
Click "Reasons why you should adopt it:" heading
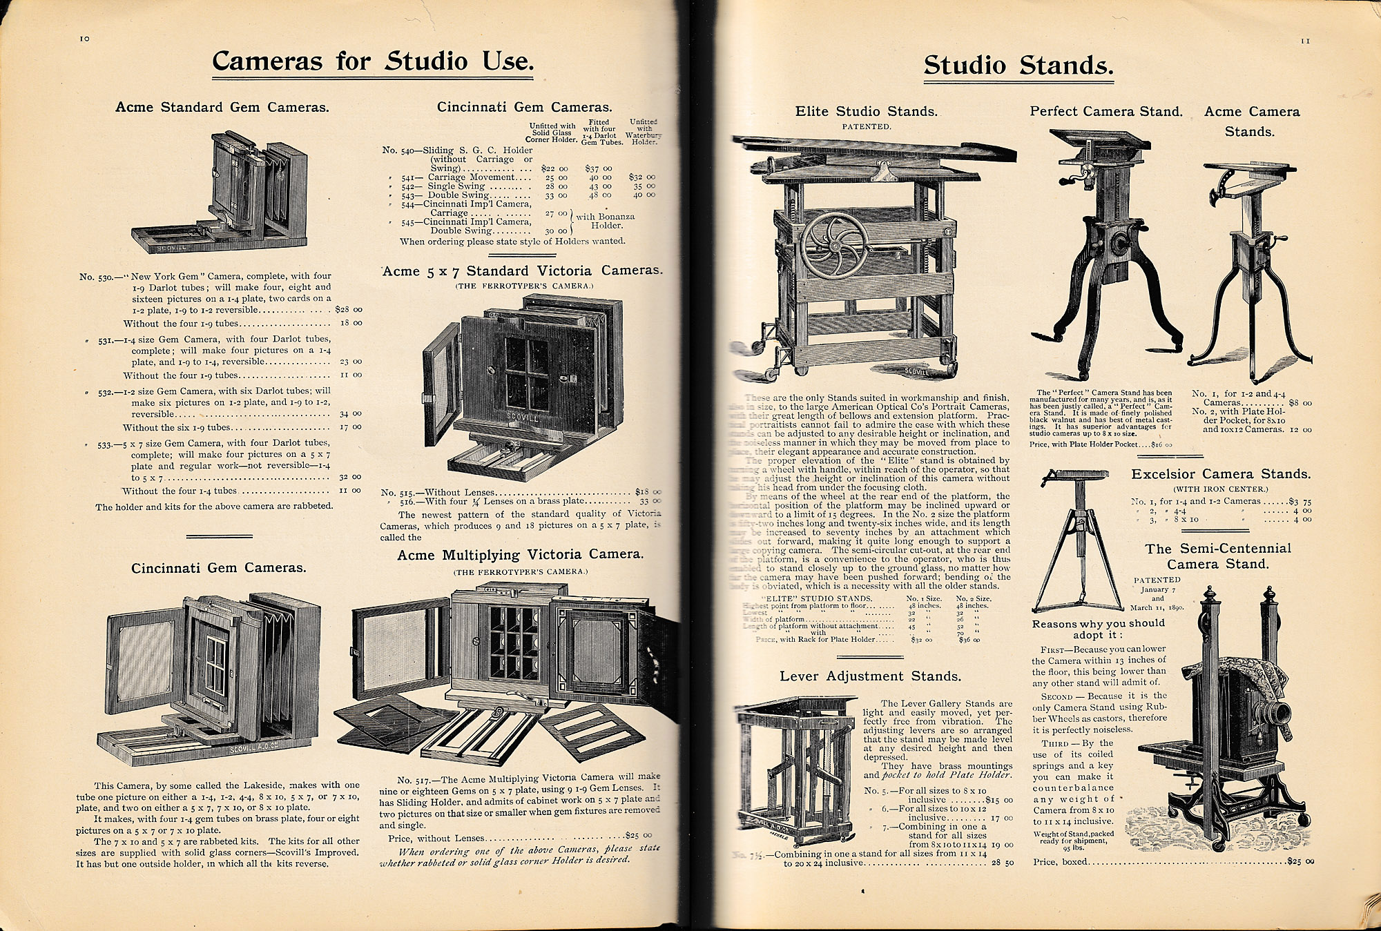point(1098,629)
